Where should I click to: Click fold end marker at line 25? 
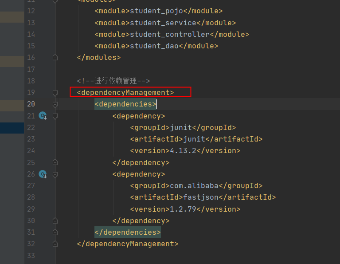(x=55, y=162)
